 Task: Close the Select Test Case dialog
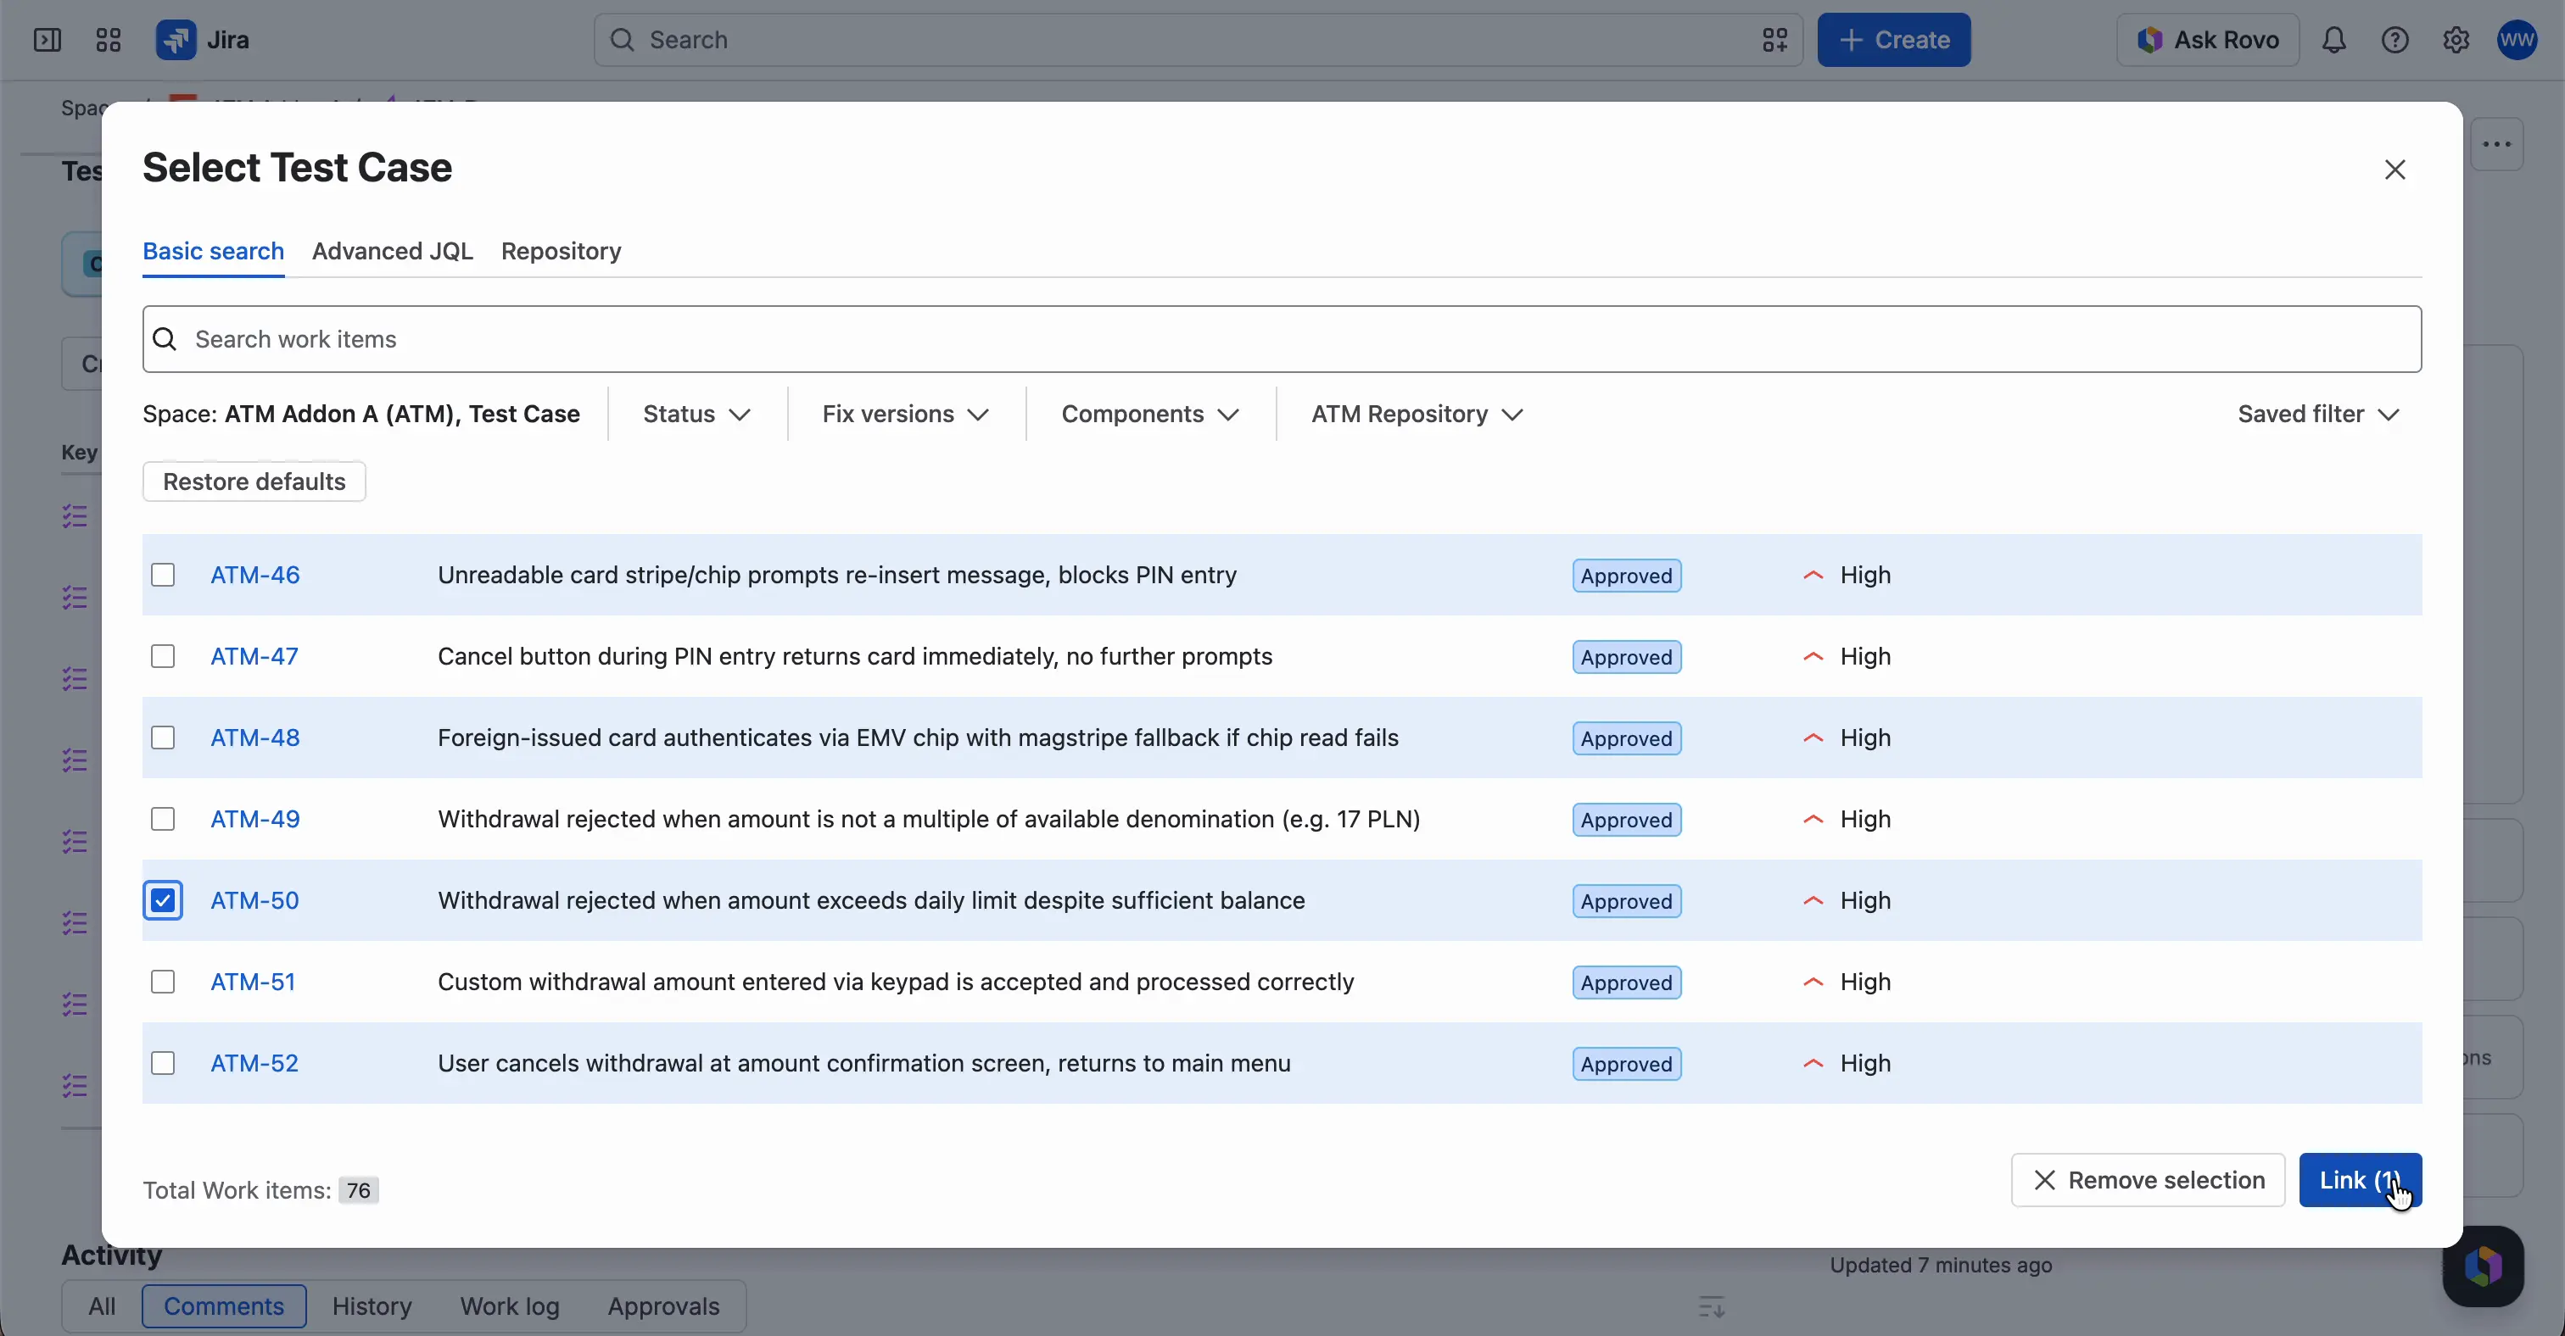(x=2395, y=170)
